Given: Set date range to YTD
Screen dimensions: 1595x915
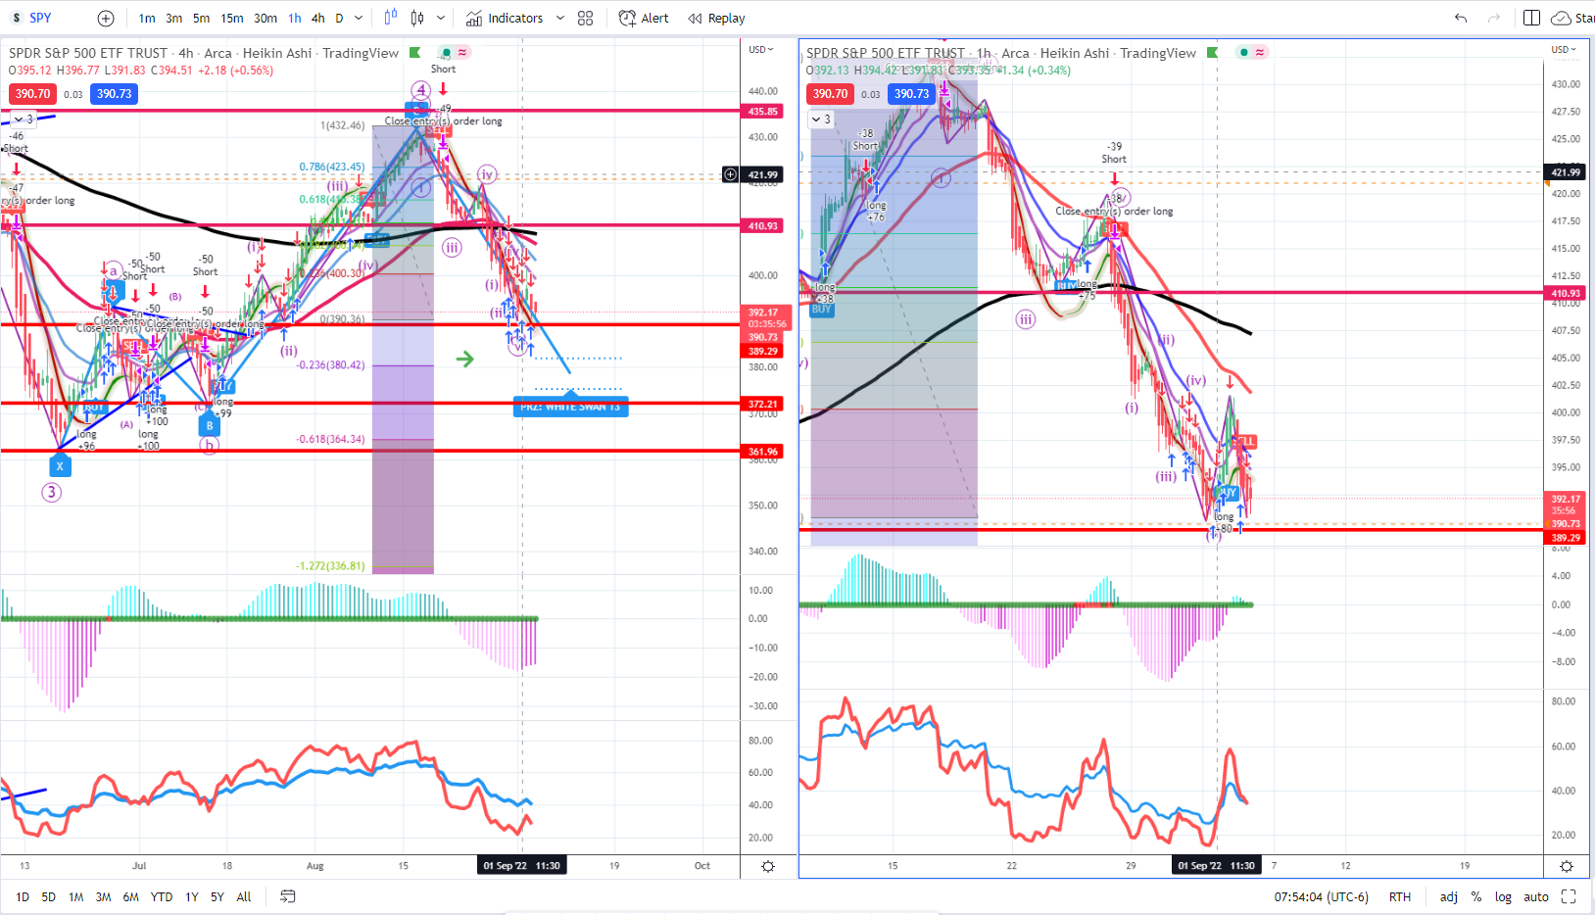Looking at the screenshot, I should pos(162,896).
